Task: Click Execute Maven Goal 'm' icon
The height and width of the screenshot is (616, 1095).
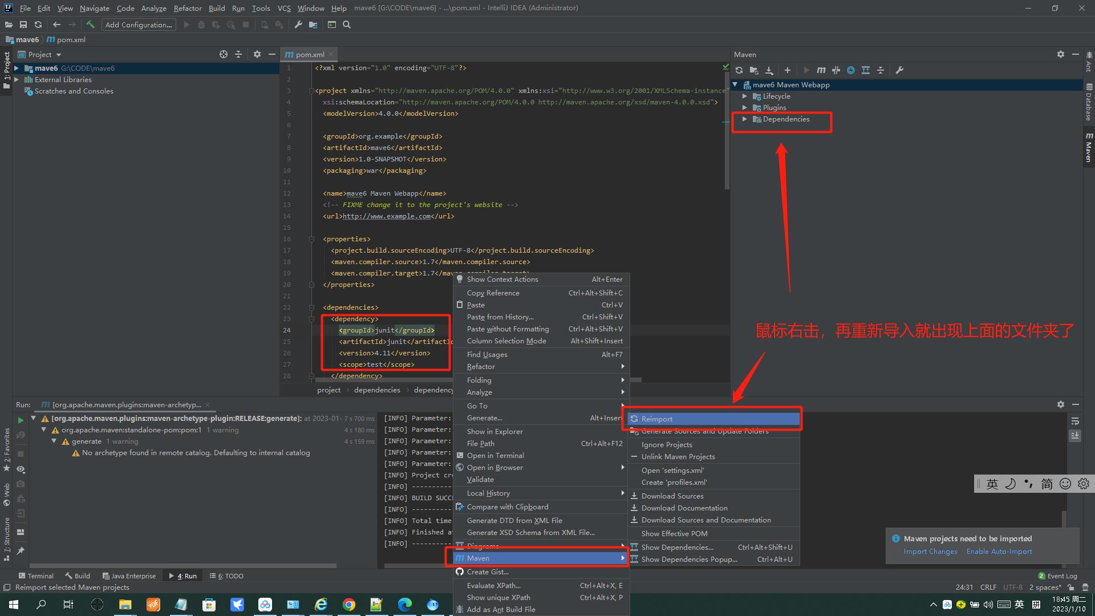Action: [821, 70]
